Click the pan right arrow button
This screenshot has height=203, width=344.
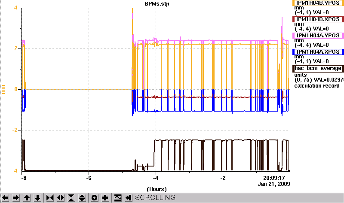[16, 198]
